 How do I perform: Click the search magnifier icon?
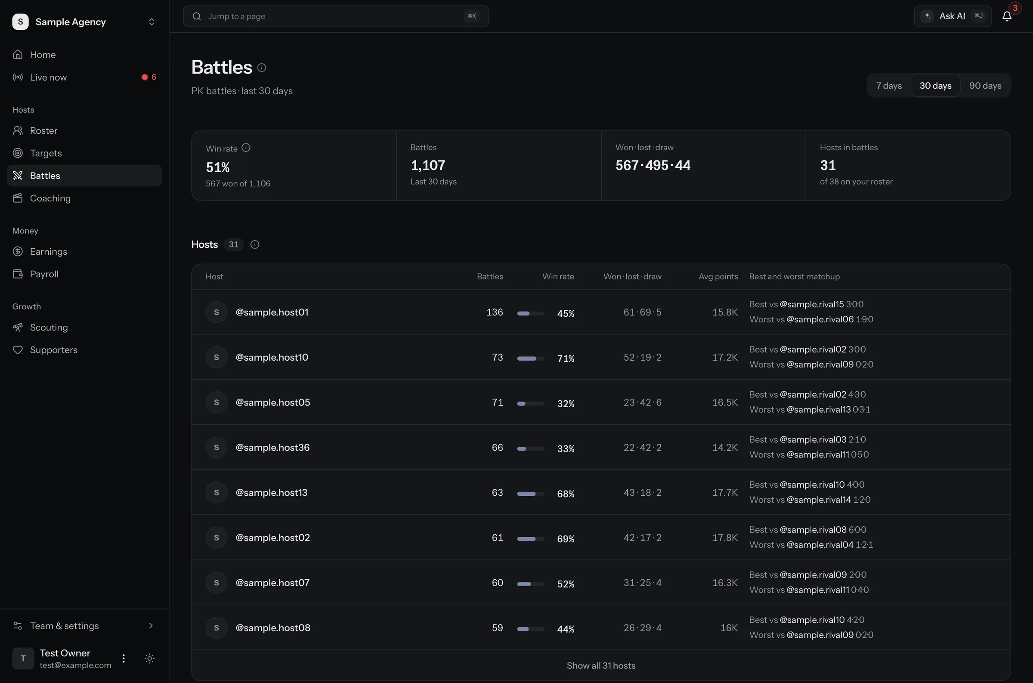pos(197,16)
